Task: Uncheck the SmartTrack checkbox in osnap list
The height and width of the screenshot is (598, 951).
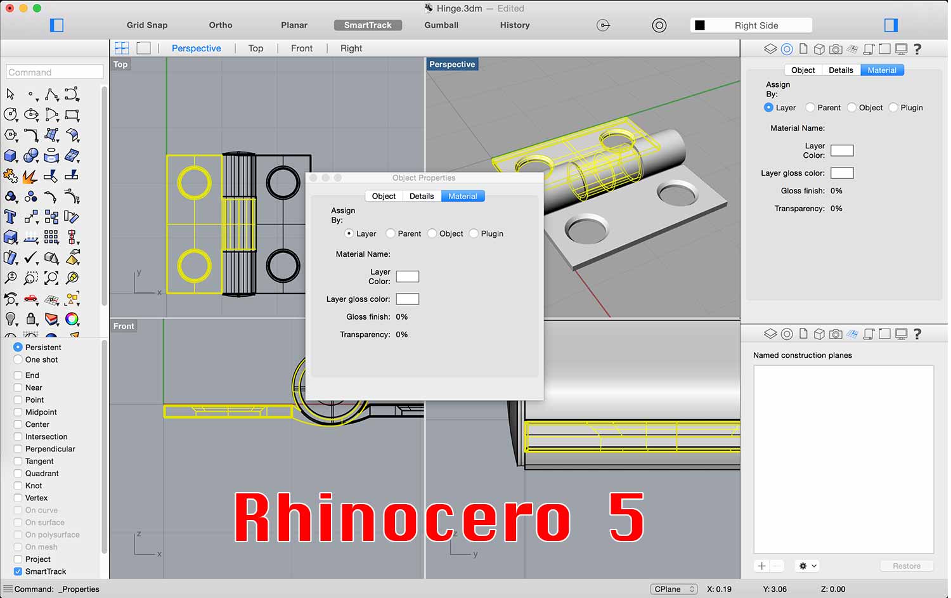Action: (x=18, y=571)
